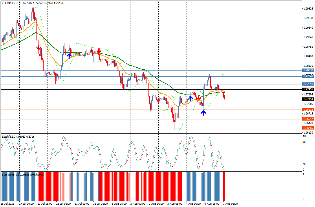Click the black 1.27451 level label
315x207 pixels.
click(308, 89)
